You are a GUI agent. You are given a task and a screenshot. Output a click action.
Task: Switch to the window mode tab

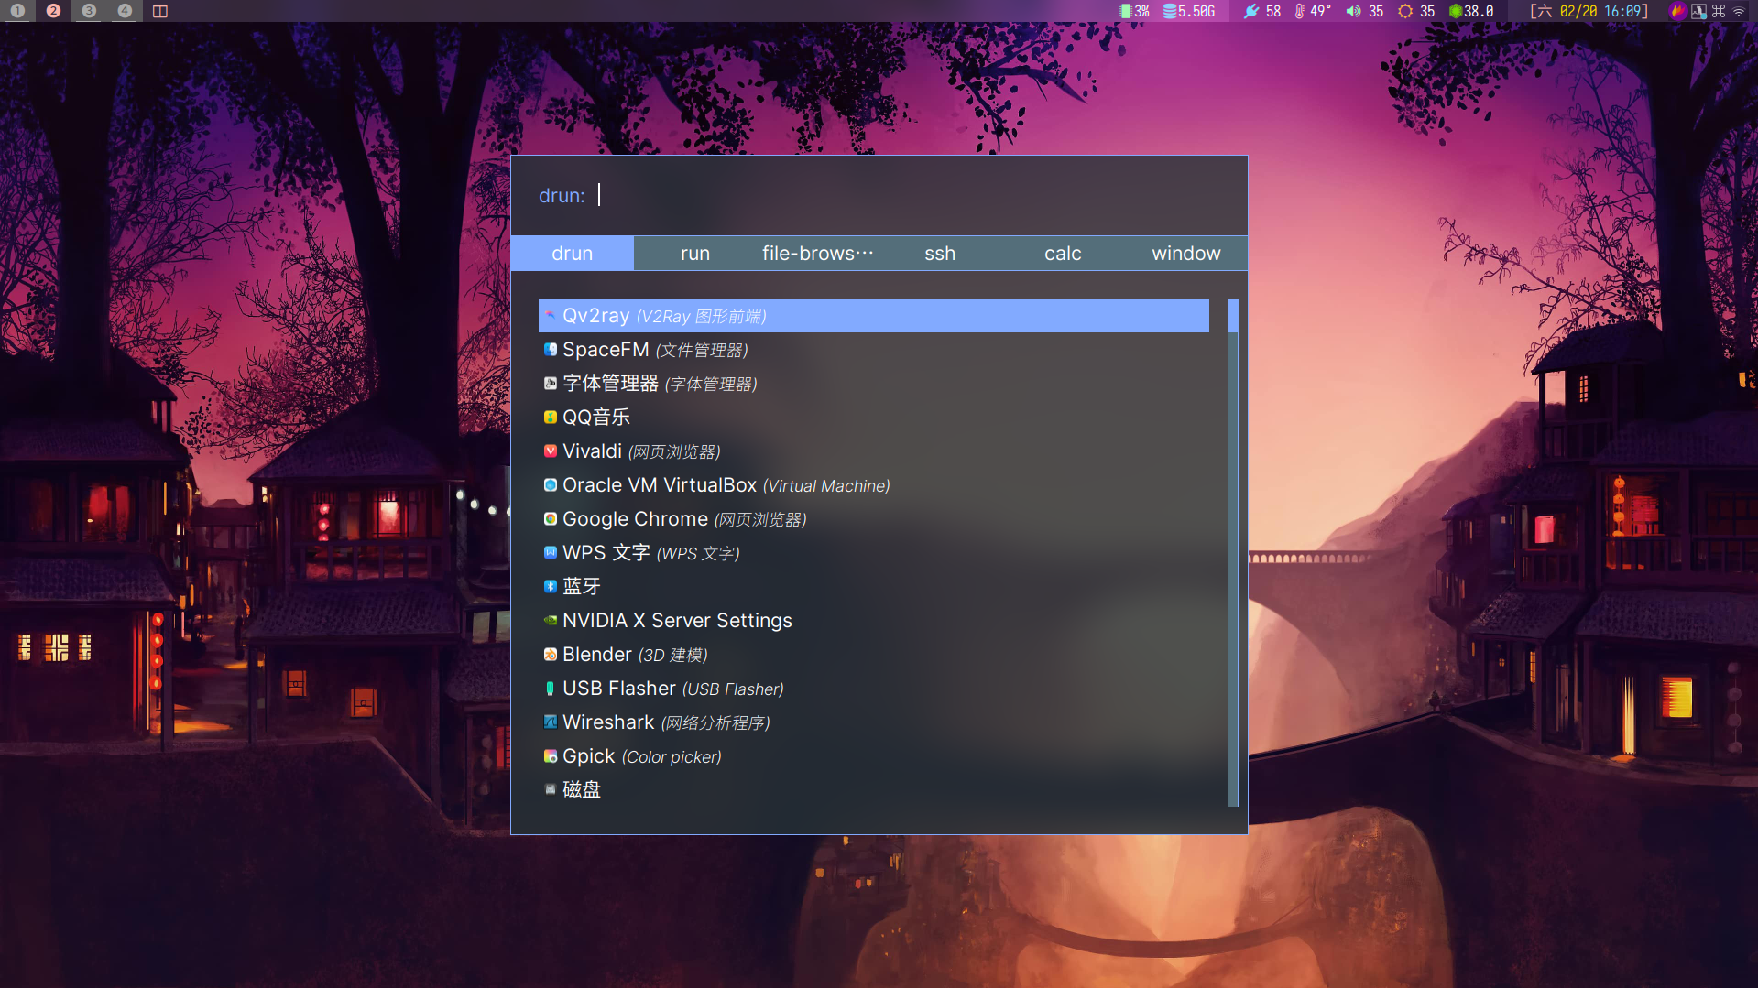tap(1185, 253)
